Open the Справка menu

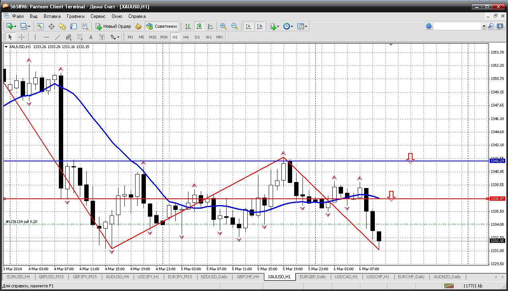click(x=137, y=16)
